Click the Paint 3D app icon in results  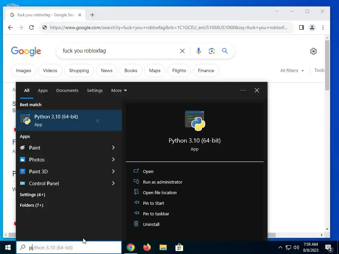[x=23, y=172]
